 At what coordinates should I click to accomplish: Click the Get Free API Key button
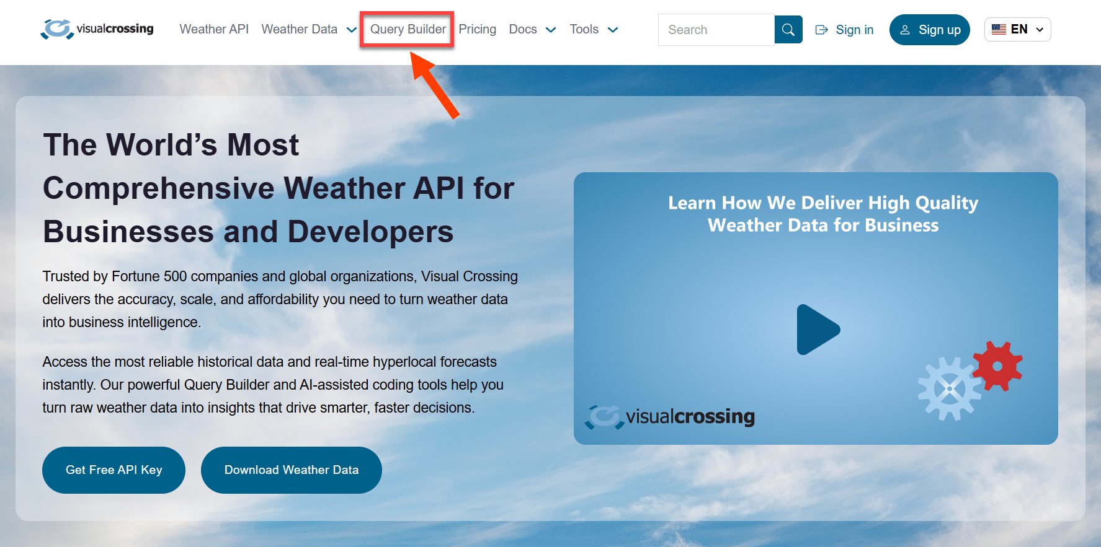(x=114, y=470)
